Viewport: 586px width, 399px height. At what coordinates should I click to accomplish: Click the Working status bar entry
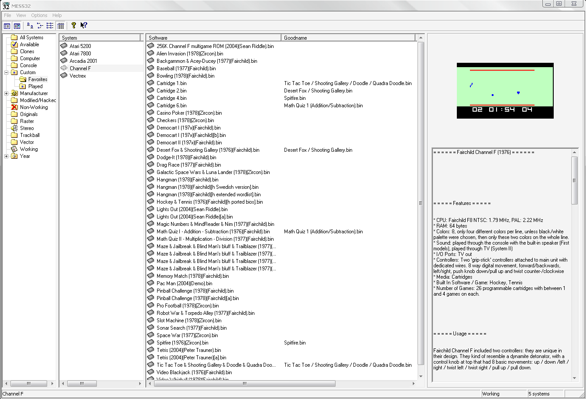[504, 394]
